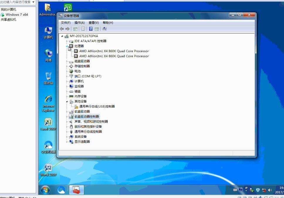Open the Windows Start menu orb
284x198 pixels.
[45, 190]
